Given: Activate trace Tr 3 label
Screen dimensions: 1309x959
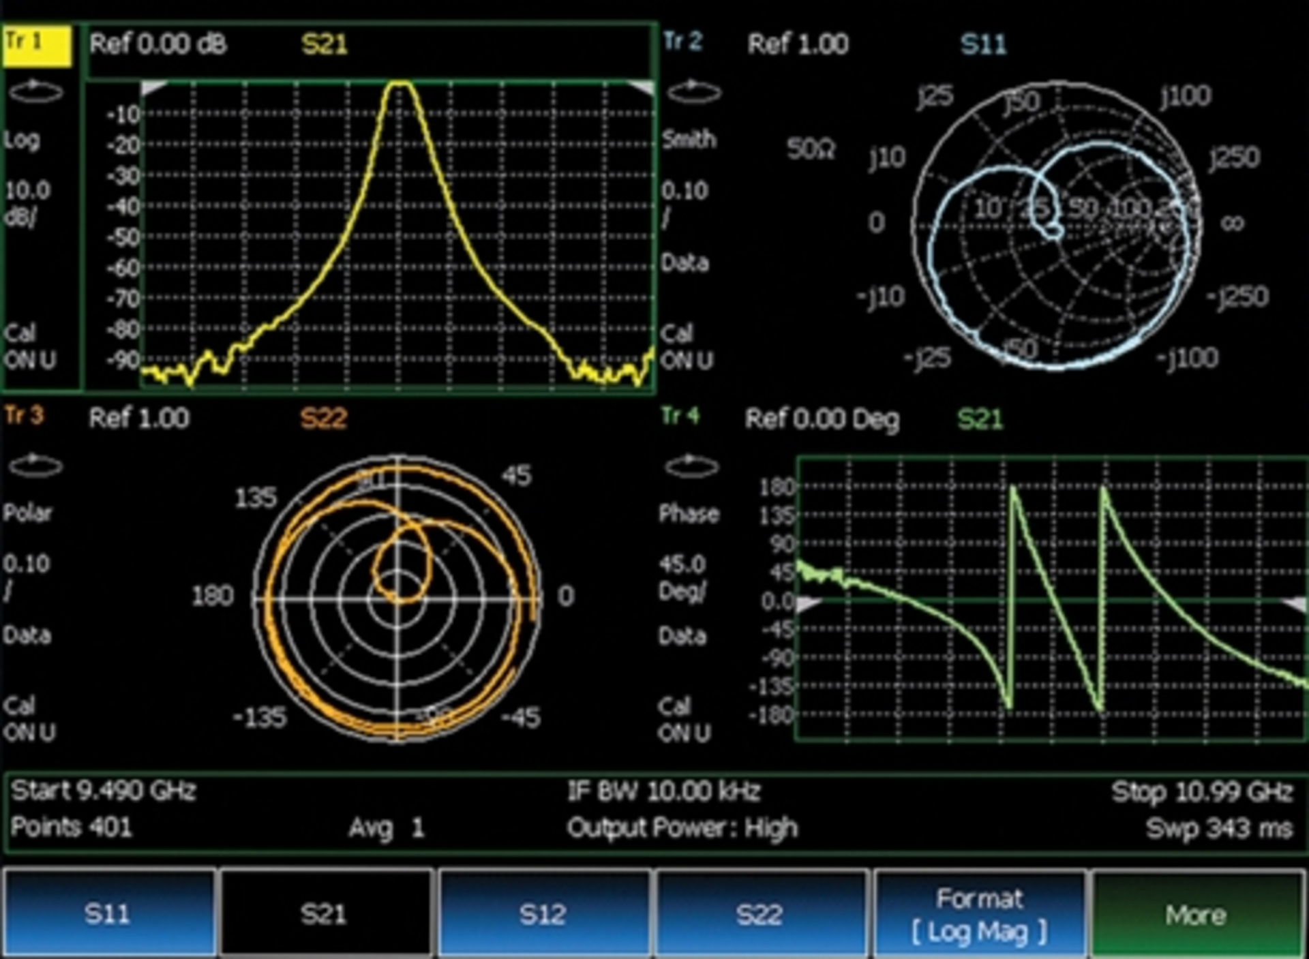Looking at the screenshot, I should point(25,415).
